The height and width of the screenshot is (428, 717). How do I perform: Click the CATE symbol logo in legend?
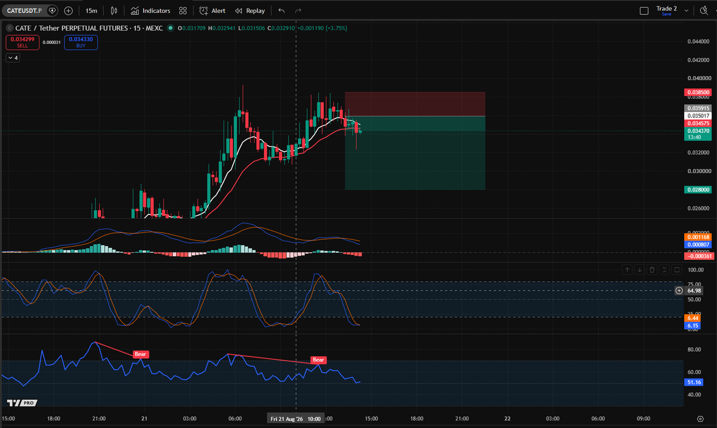[x=9, y=27]
